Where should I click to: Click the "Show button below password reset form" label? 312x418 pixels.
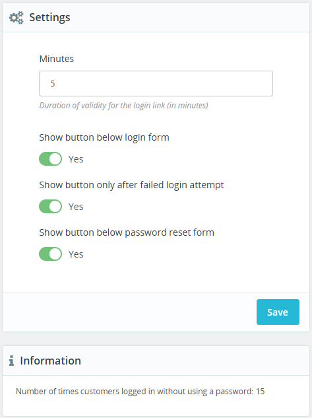point(127,232)
